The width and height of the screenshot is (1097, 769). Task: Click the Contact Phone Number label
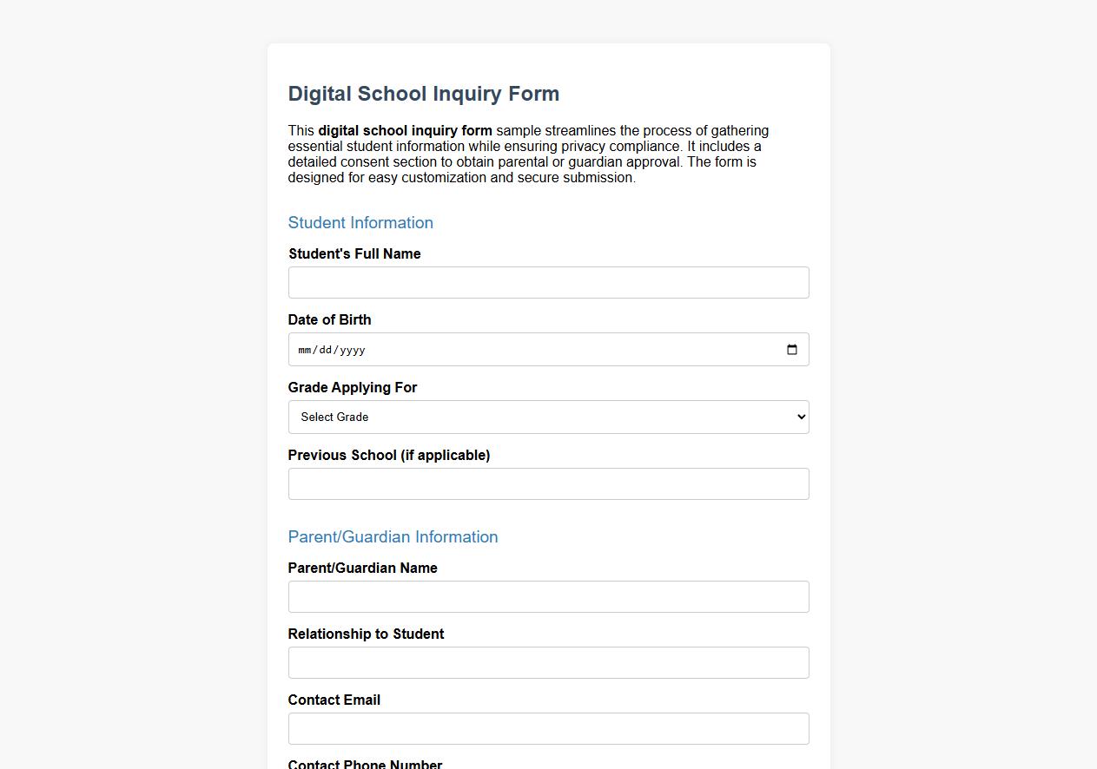tap(365, 763)
